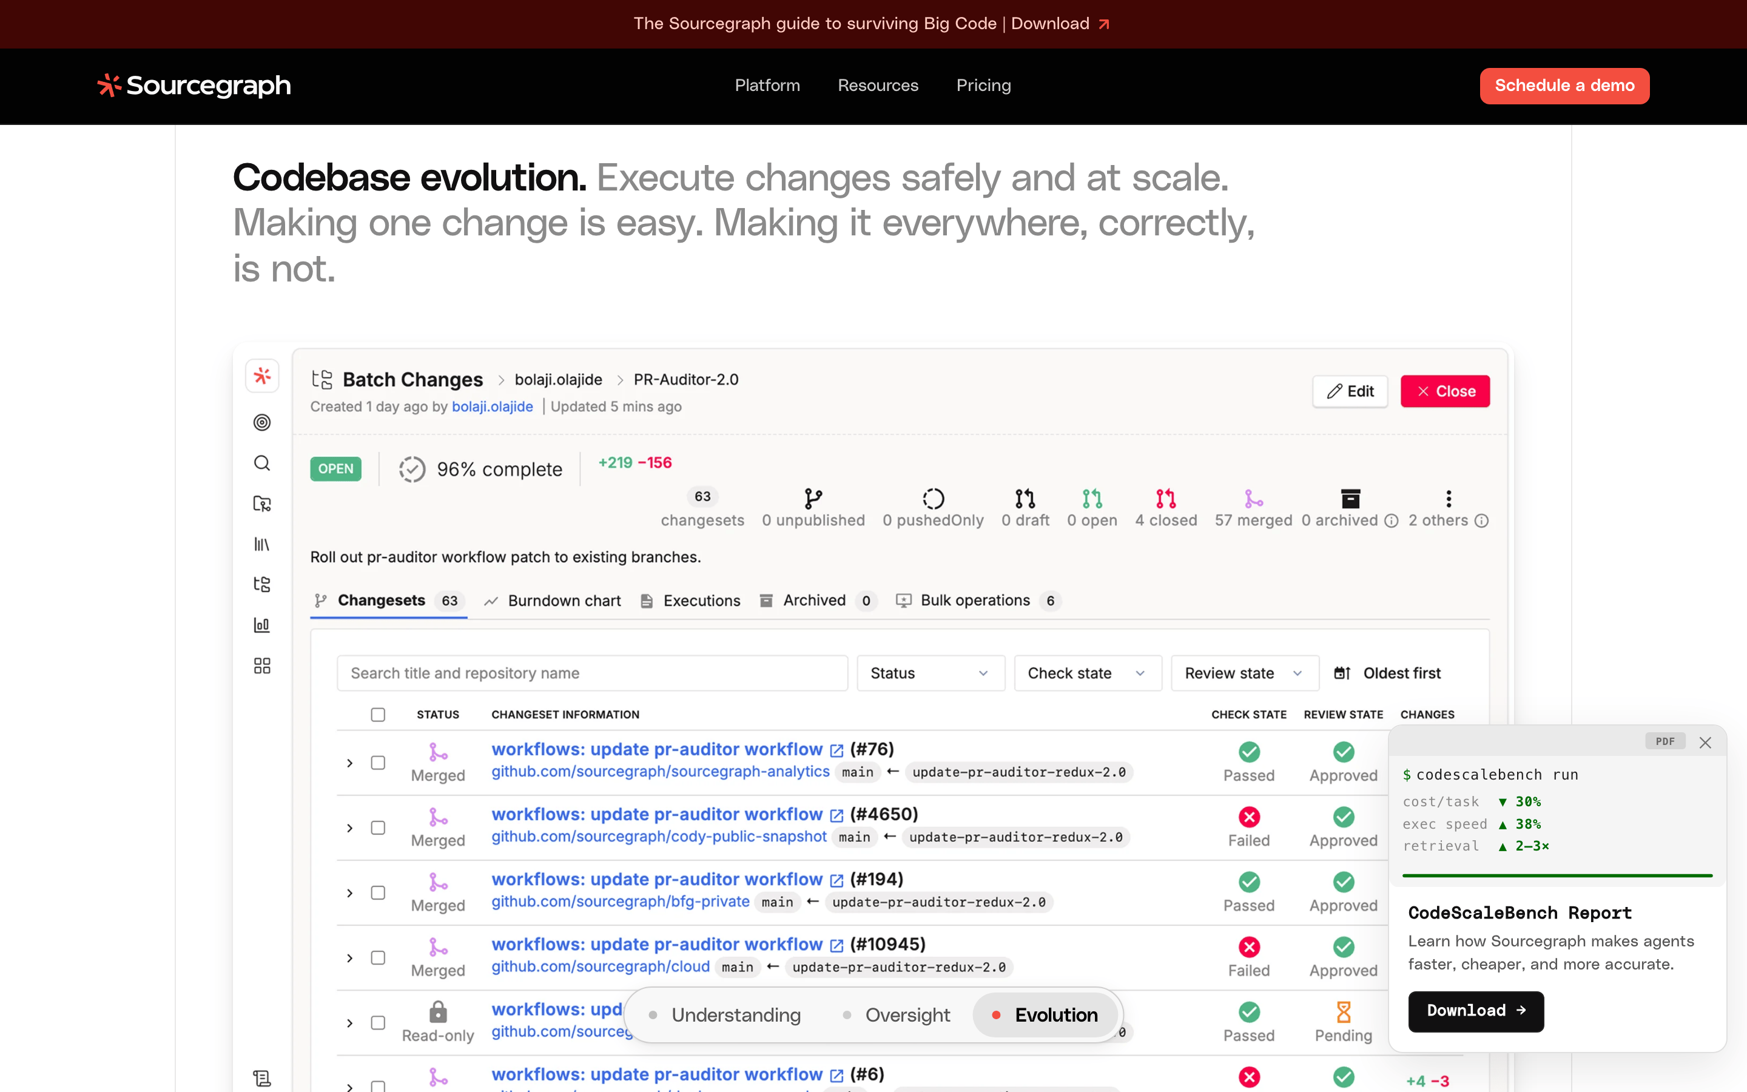Switch to the Burndown chart tab
This screenshot has width=1747, height=1092.
pos(553,601)
